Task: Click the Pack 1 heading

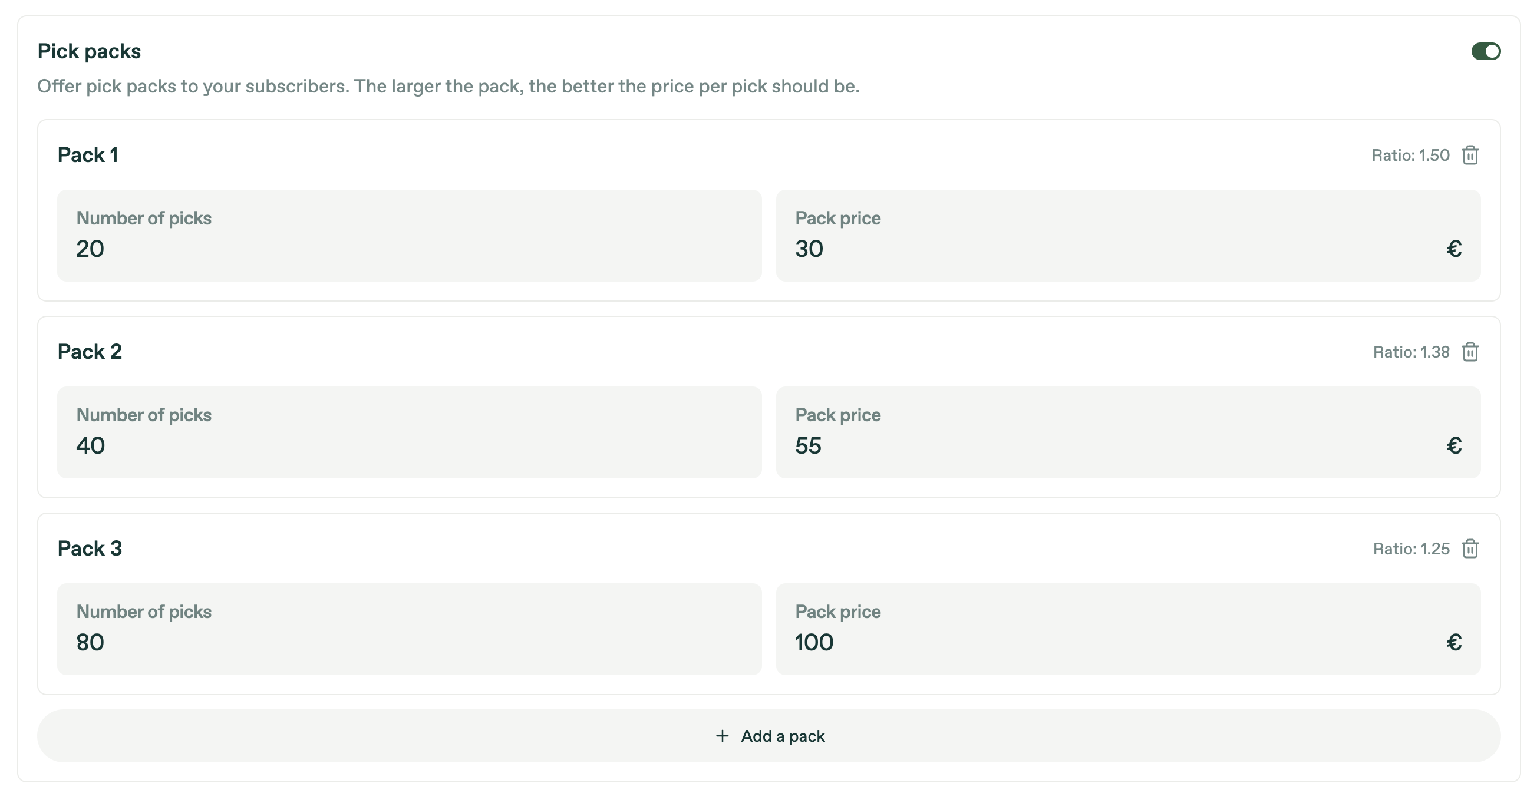Action: click(88, 155)
